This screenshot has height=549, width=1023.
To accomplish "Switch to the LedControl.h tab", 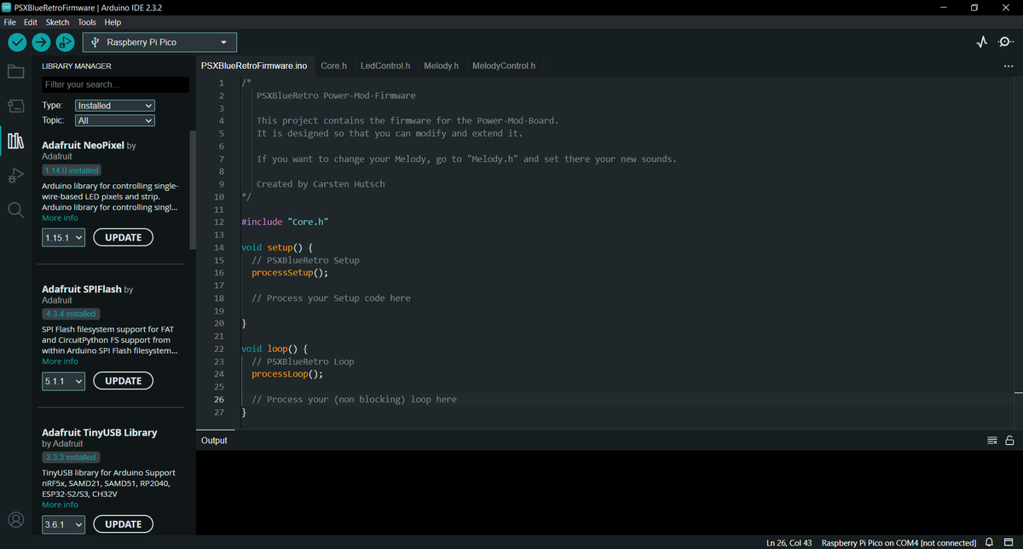I will click(385, 66).
